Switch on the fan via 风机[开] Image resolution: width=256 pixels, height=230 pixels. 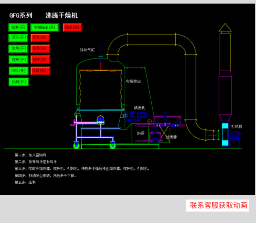[x=18, y=71]
